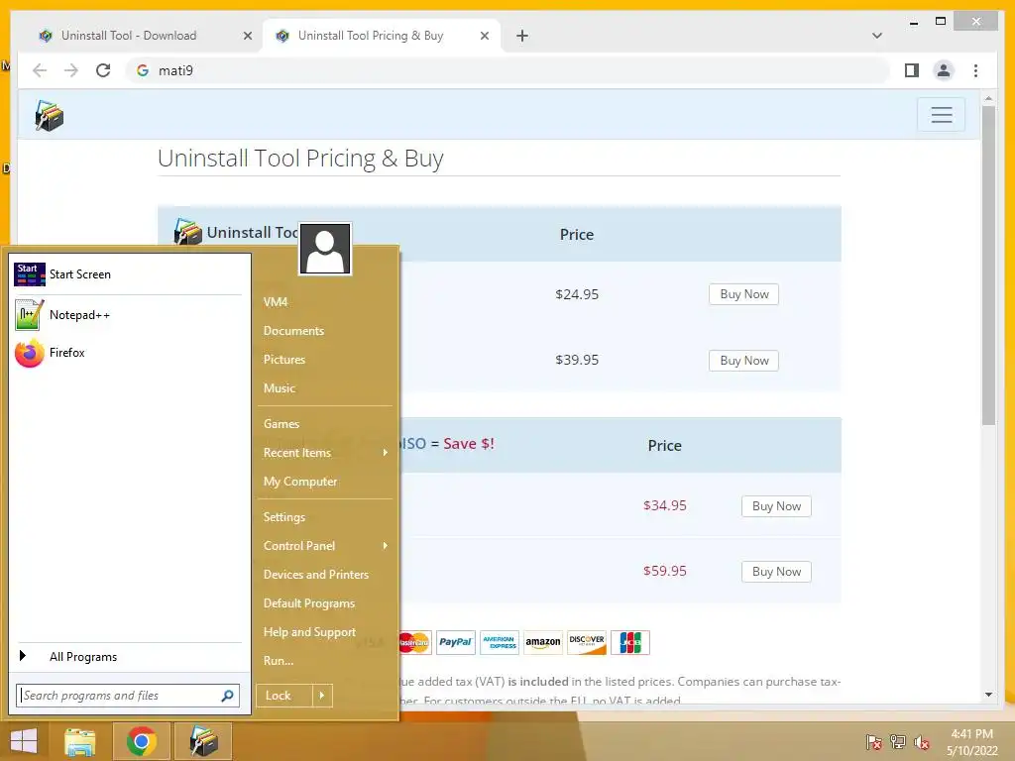Open the Lock options arrow

[x=322, y=696]
